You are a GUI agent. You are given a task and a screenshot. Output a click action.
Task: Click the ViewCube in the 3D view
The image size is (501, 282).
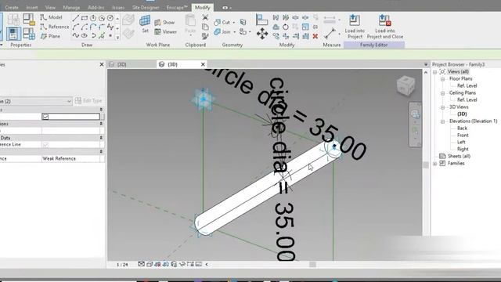[405, 85]
